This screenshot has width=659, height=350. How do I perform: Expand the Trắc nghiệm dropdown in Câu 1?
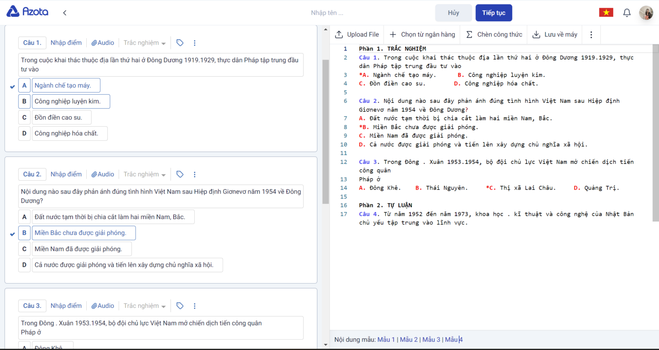pos(145,43)
